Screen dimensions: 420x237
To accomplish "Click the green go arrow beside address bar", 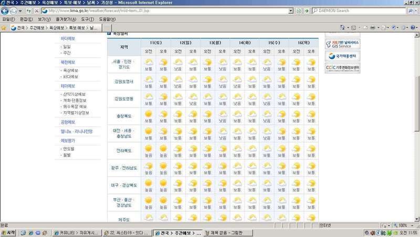I will click(x=307, y=10).
